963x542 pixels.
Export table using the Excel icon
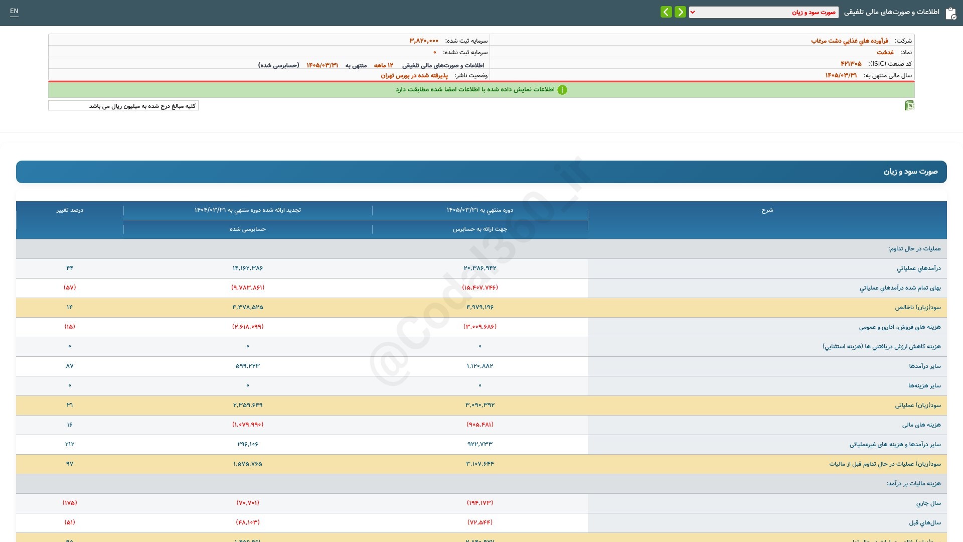pos(909,105)
